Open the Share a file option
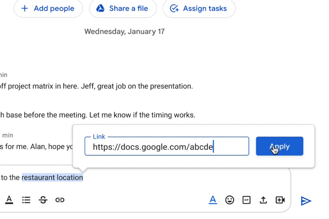 (x=123, y=8)
